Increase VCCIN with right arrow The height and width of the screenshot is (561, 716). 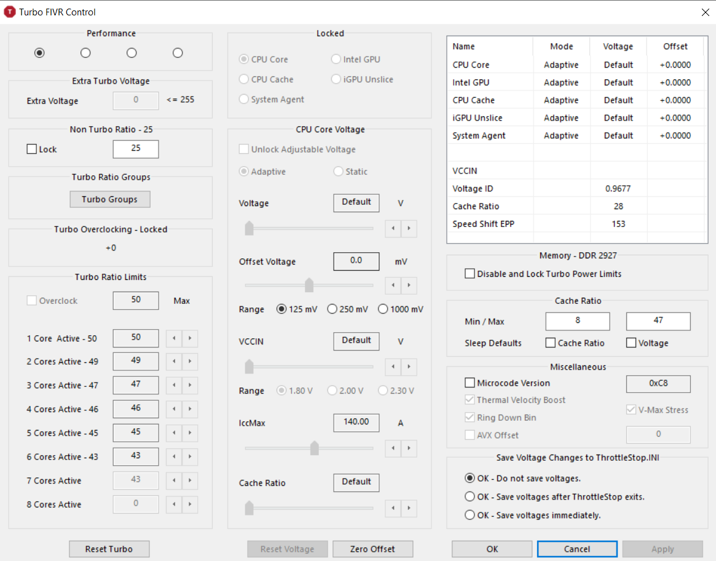409,366
